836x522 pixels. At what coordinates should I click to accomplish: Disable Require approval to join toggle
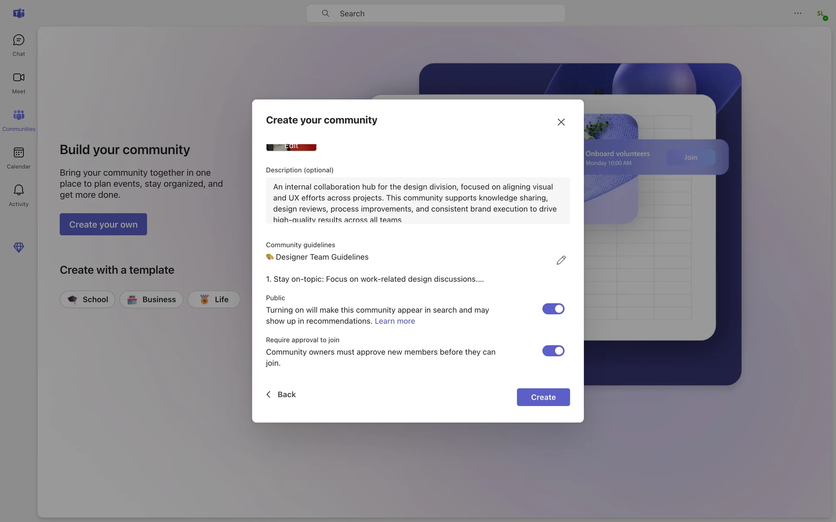(x=553, y=351)
